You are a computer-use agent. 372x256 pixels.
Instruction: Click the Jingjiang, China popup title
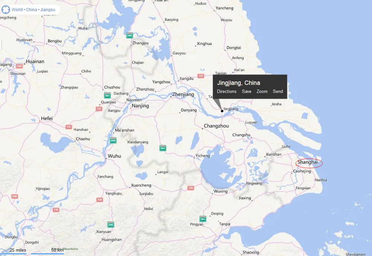(x=239, y=83)
